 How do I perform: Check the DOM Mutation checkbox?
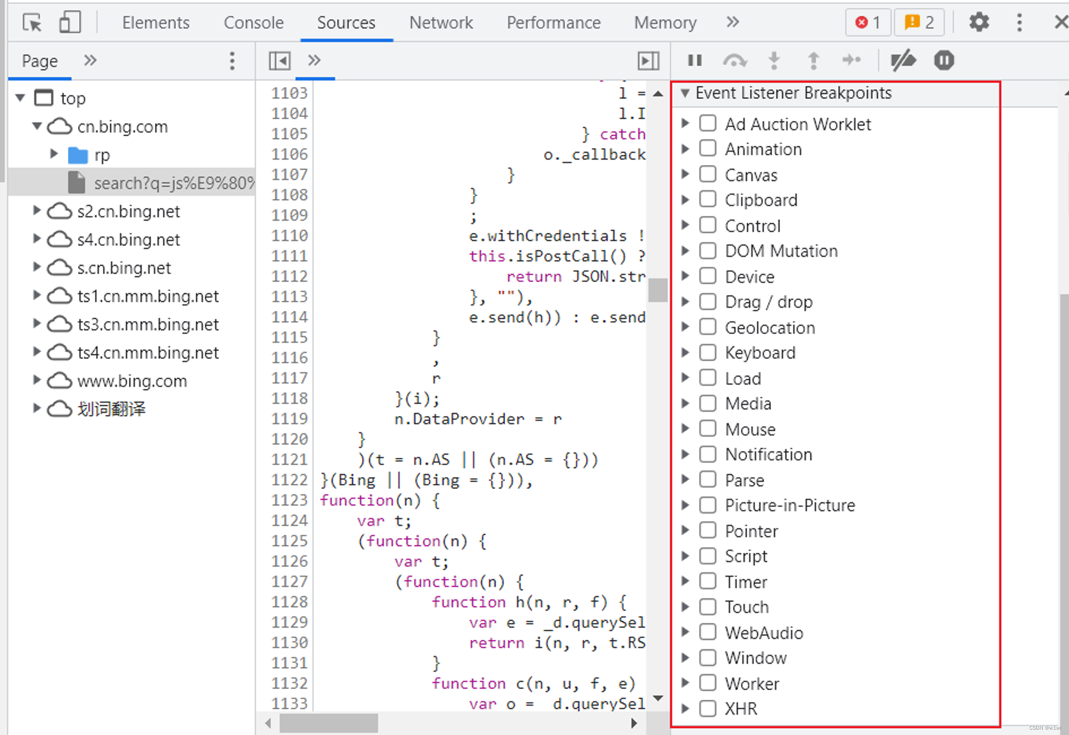tap(708, 251)
